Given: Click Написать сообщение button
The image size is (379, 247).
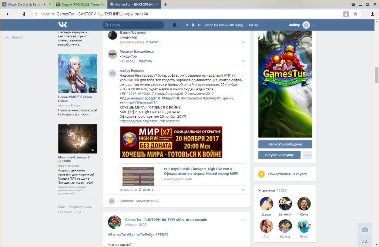Looking at the screenshot, I should tap(285, 144).
